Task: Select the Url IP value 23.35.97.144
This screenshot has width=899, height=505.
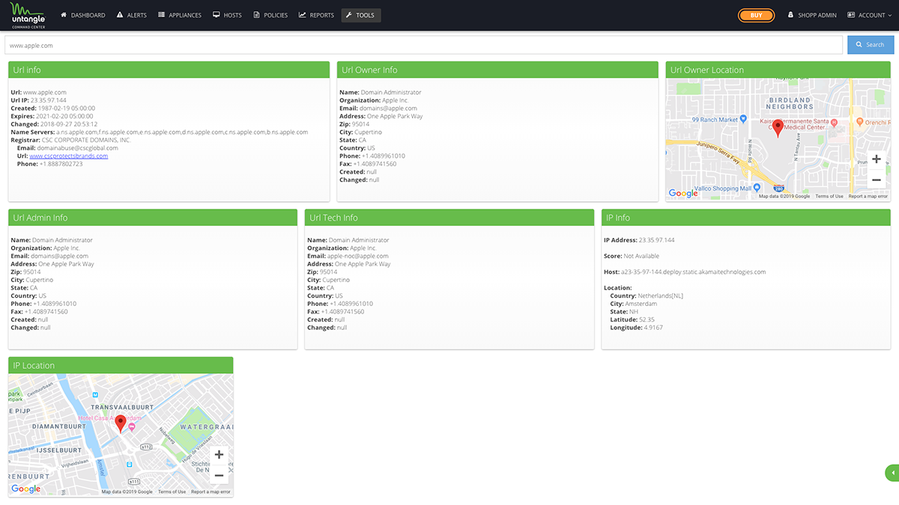Action: [x=47, y=100]
